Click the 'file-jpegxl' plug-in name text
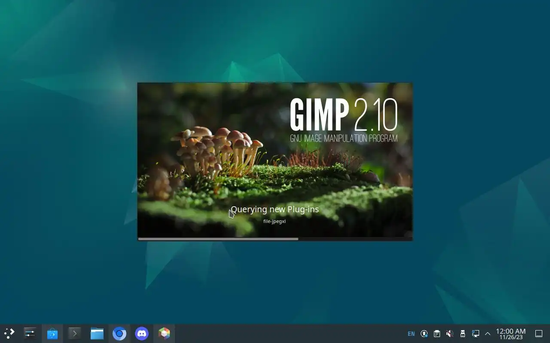This screenshot has width=550, height=343. pos(275,221)
